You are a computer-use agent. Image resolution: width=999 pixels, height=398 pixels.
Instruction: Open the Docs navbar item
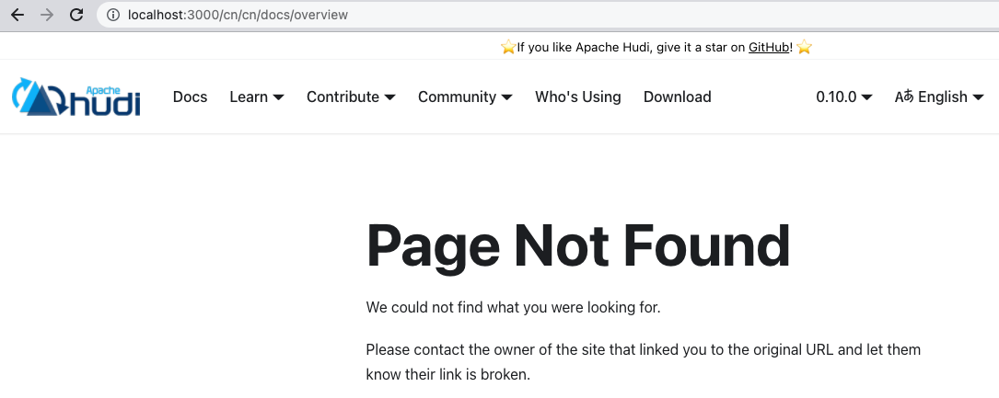190,97
